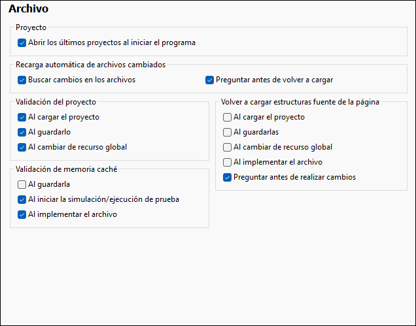The image size is (416, 326).
Task: Disable 'Buscar cambios en los archivos'
Action: [x=23, y=80]
